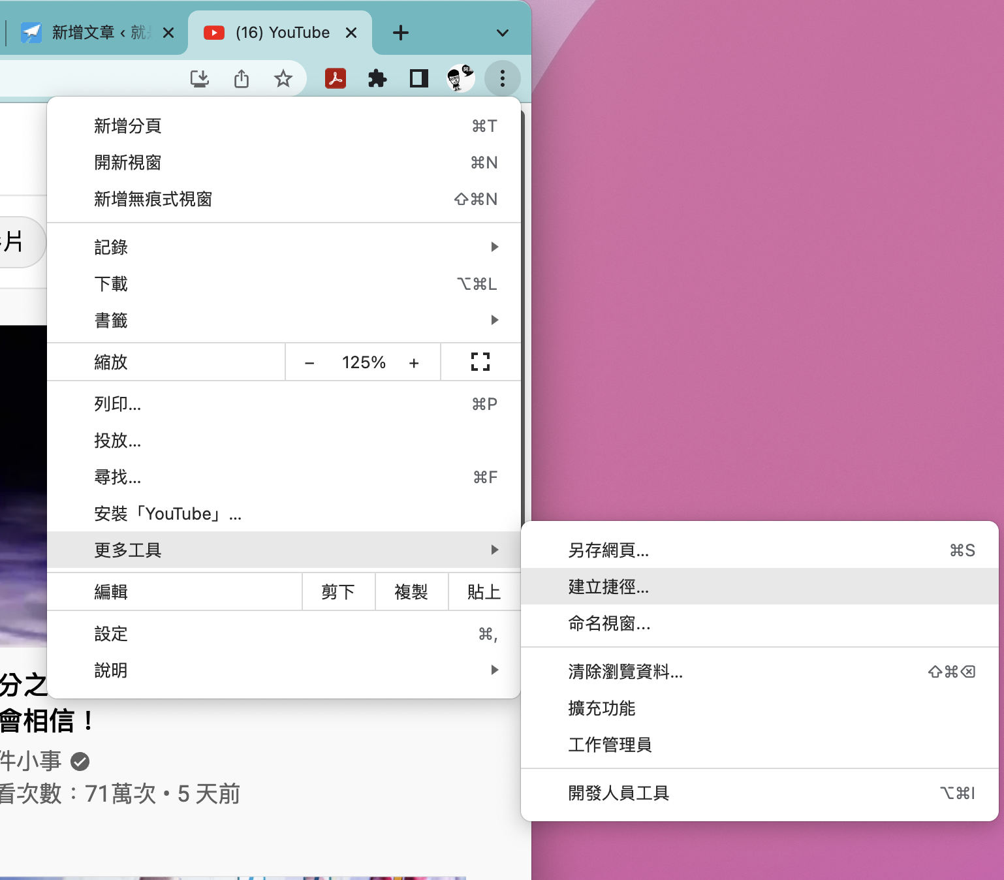
Task: Select 列印... menu item
Action: [x=284, y=404]
